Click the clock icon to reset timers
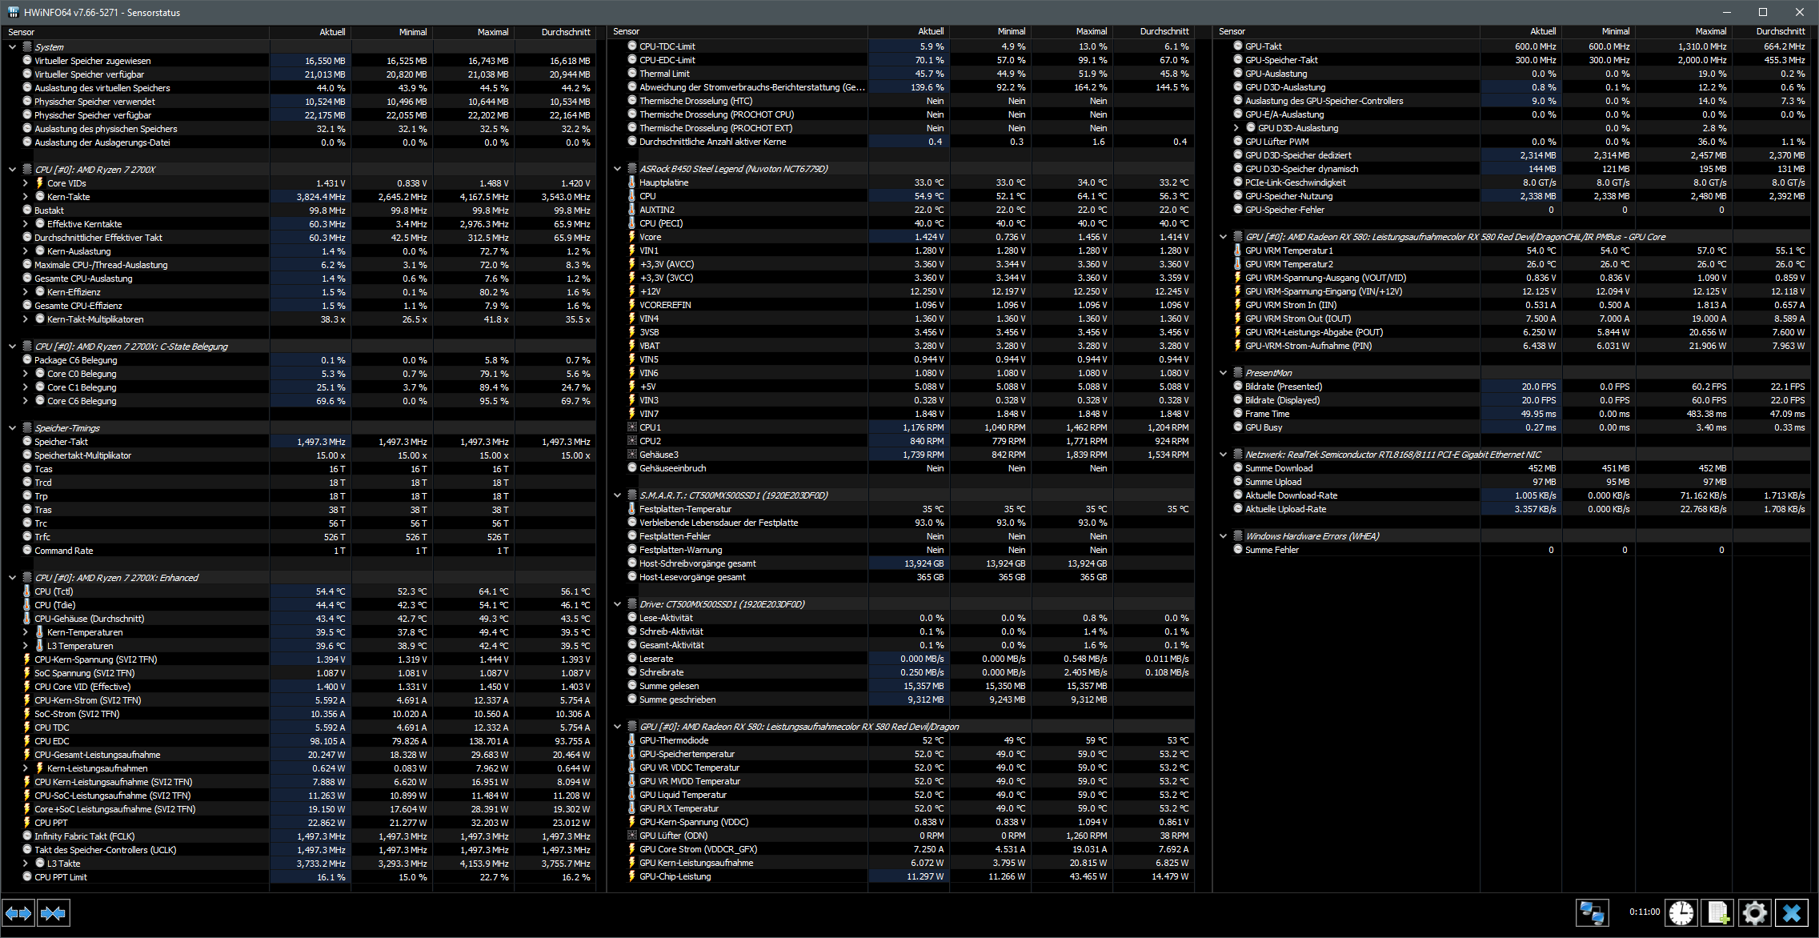This screenshot has height=938, width=1819. coord(1681,912)
